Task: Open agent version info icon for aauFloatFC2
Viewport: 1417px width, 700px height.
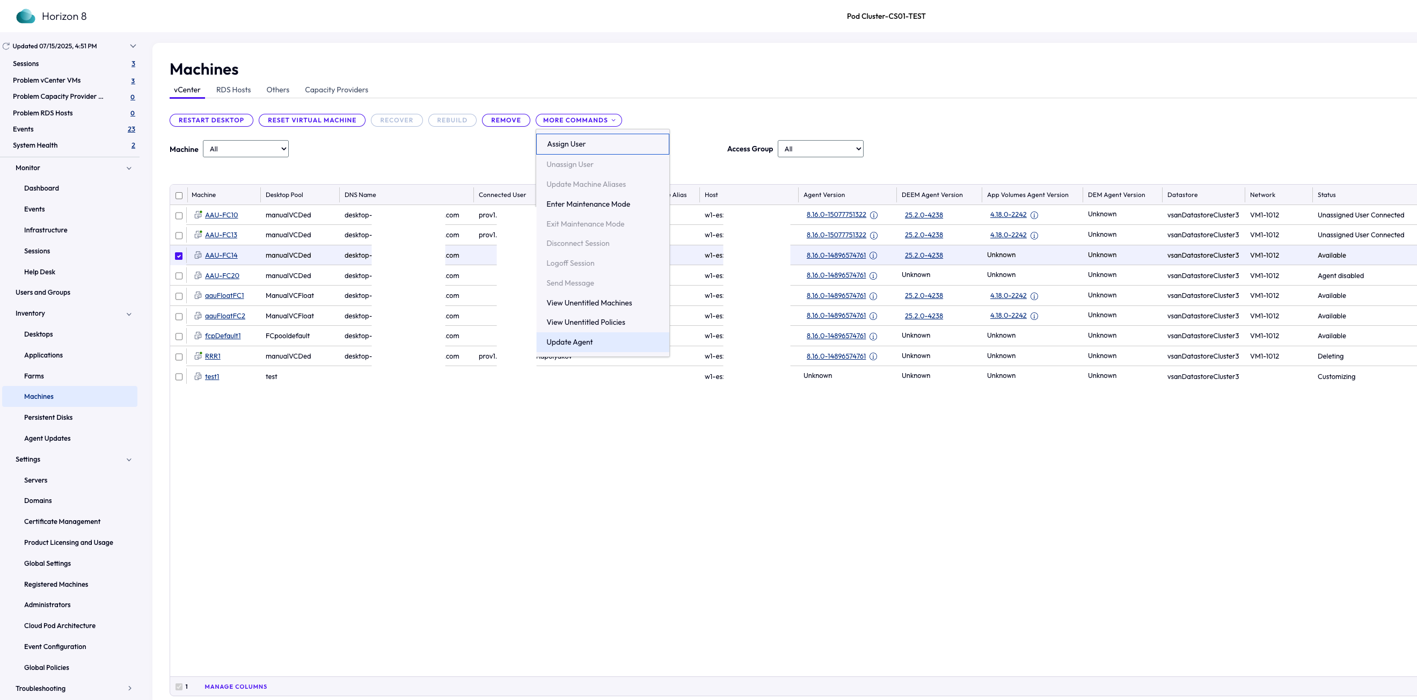Action: click(873, 316)
